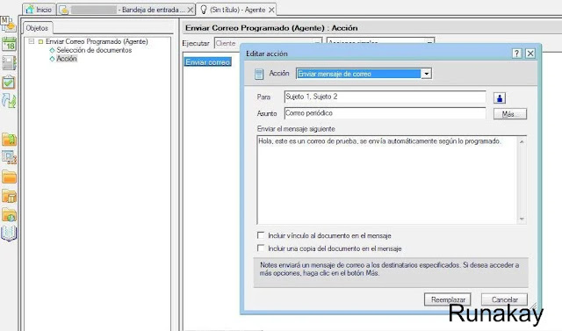Click the address book person icon beside Para
562x331 pixels.
(500, 97)
